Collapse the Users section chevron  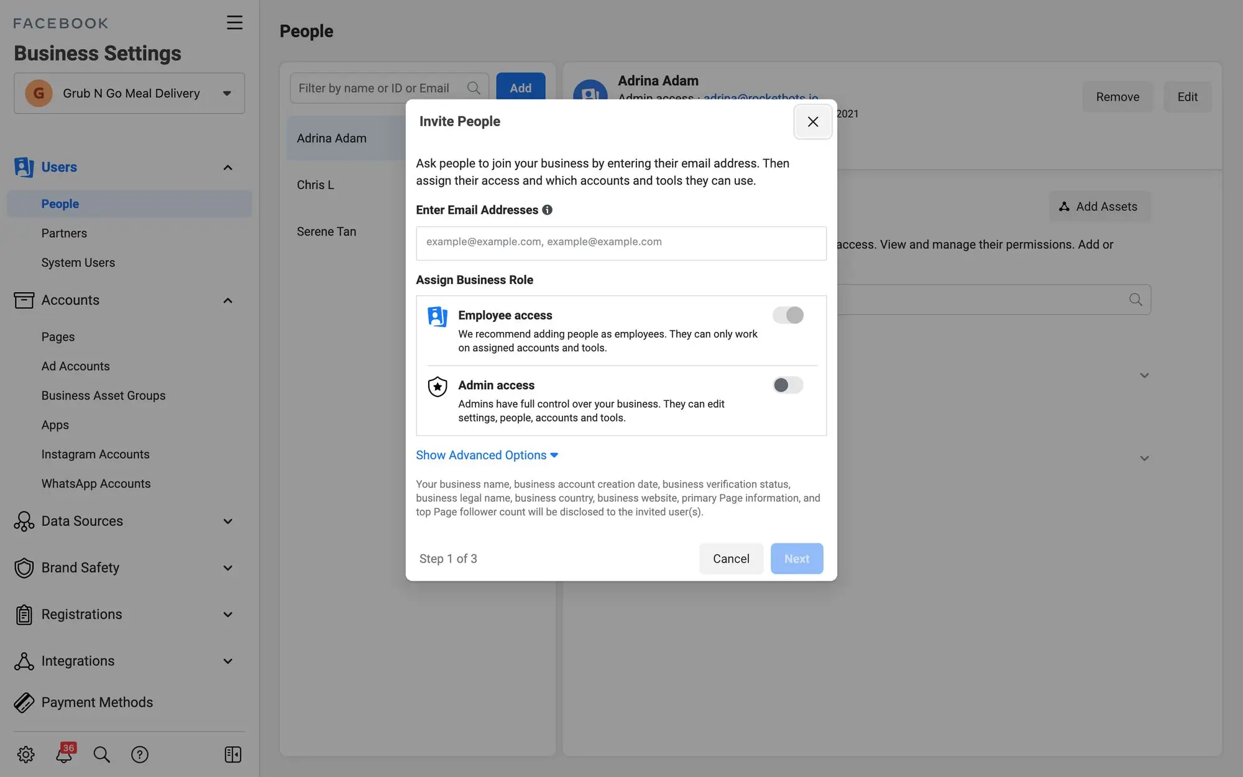click(x=227, y=168)
